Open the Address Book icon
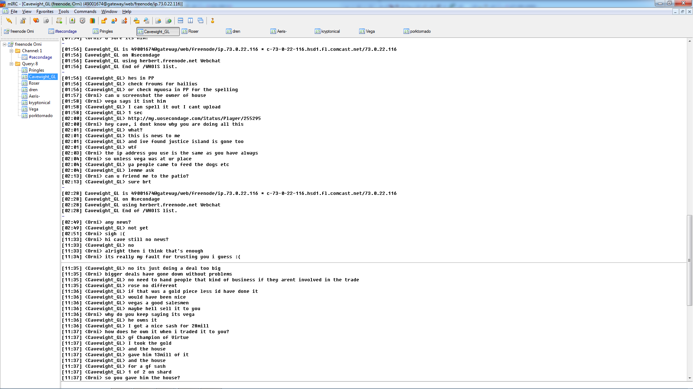Screen dimensions: 693x389 [72, 21]
